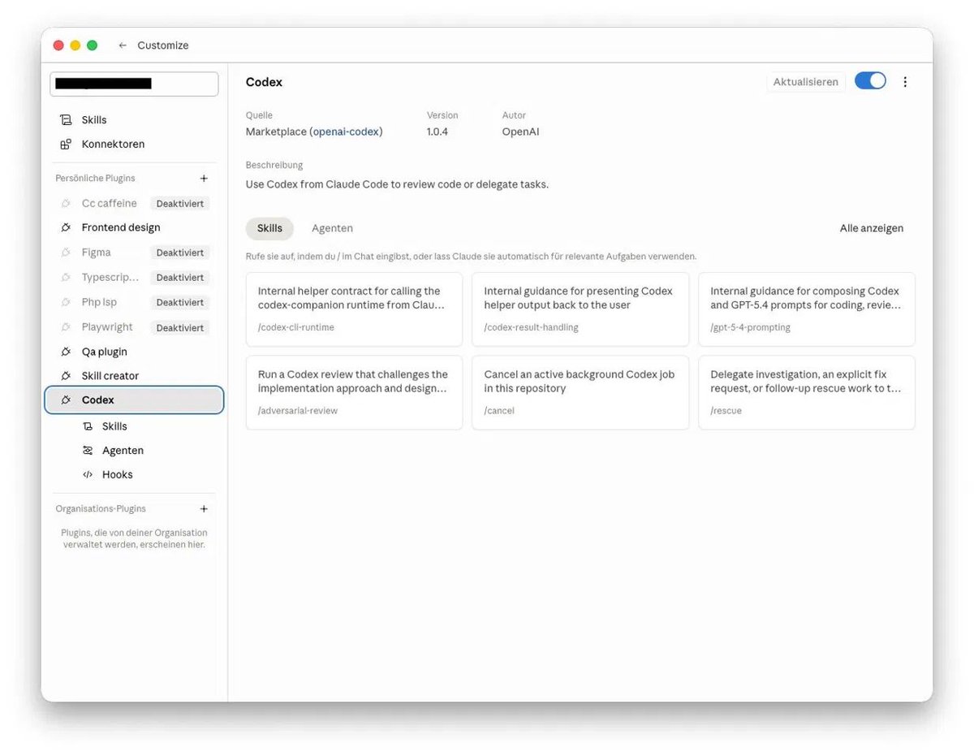
Task: Click the Agenten sub-item icon under Codex
Action: pyautogui.click(x=88, y=451)
